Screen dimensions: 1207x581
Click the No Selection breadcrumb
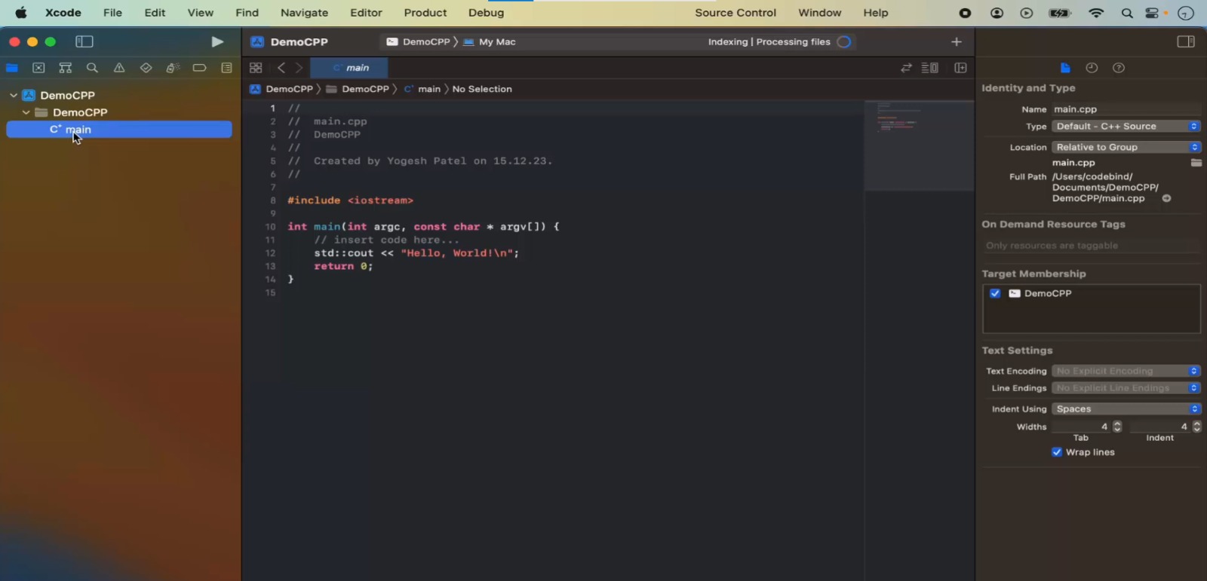pyautogui.click(x=482, y=89)
